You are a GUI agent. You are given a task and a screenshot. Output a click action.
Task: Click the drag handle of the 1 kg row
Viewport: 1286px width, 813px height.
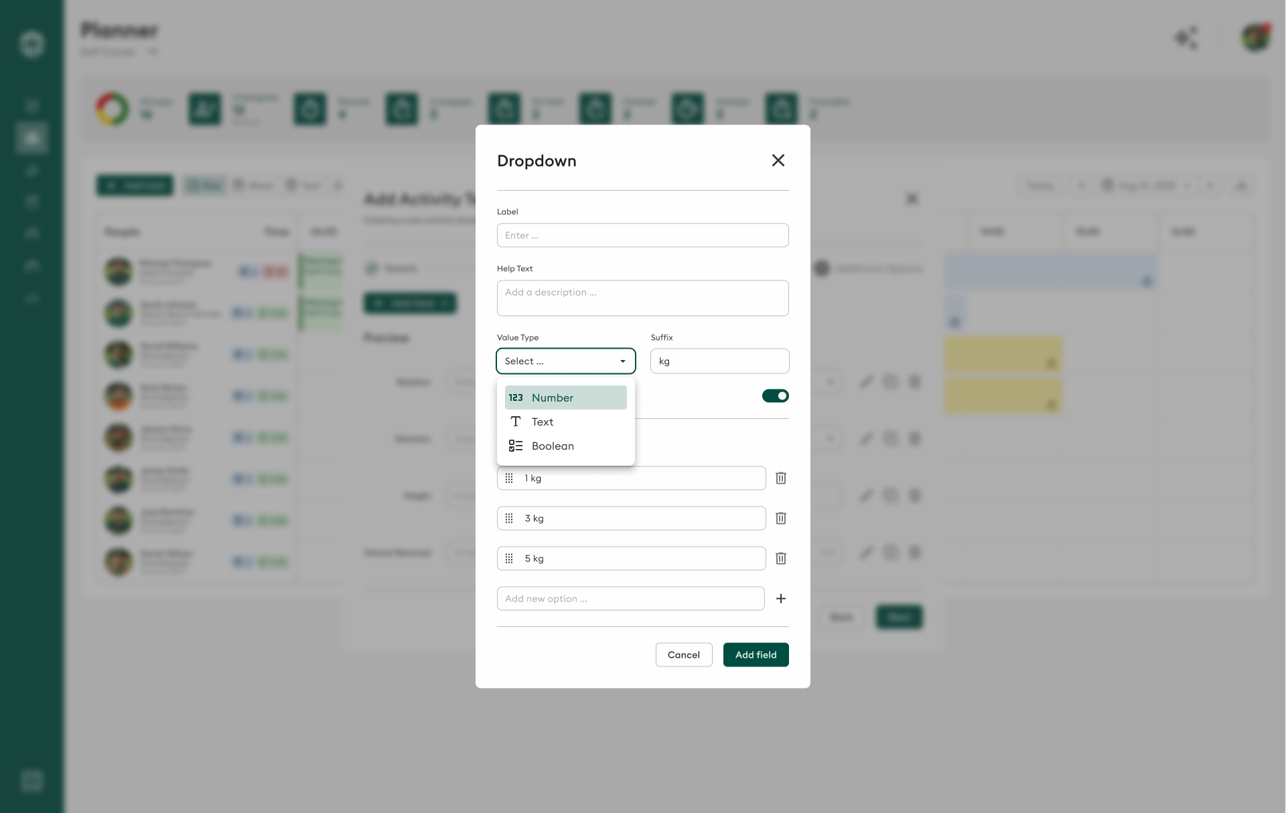tap(509, 478)
